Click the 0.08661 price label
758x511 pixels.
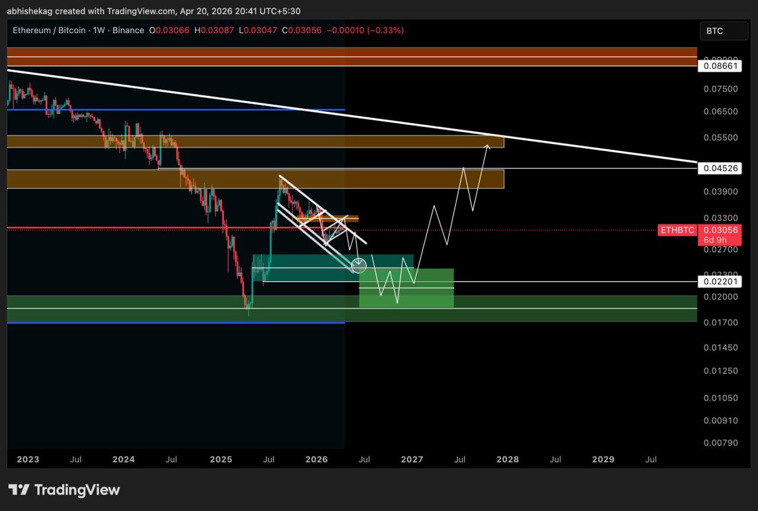719,66
